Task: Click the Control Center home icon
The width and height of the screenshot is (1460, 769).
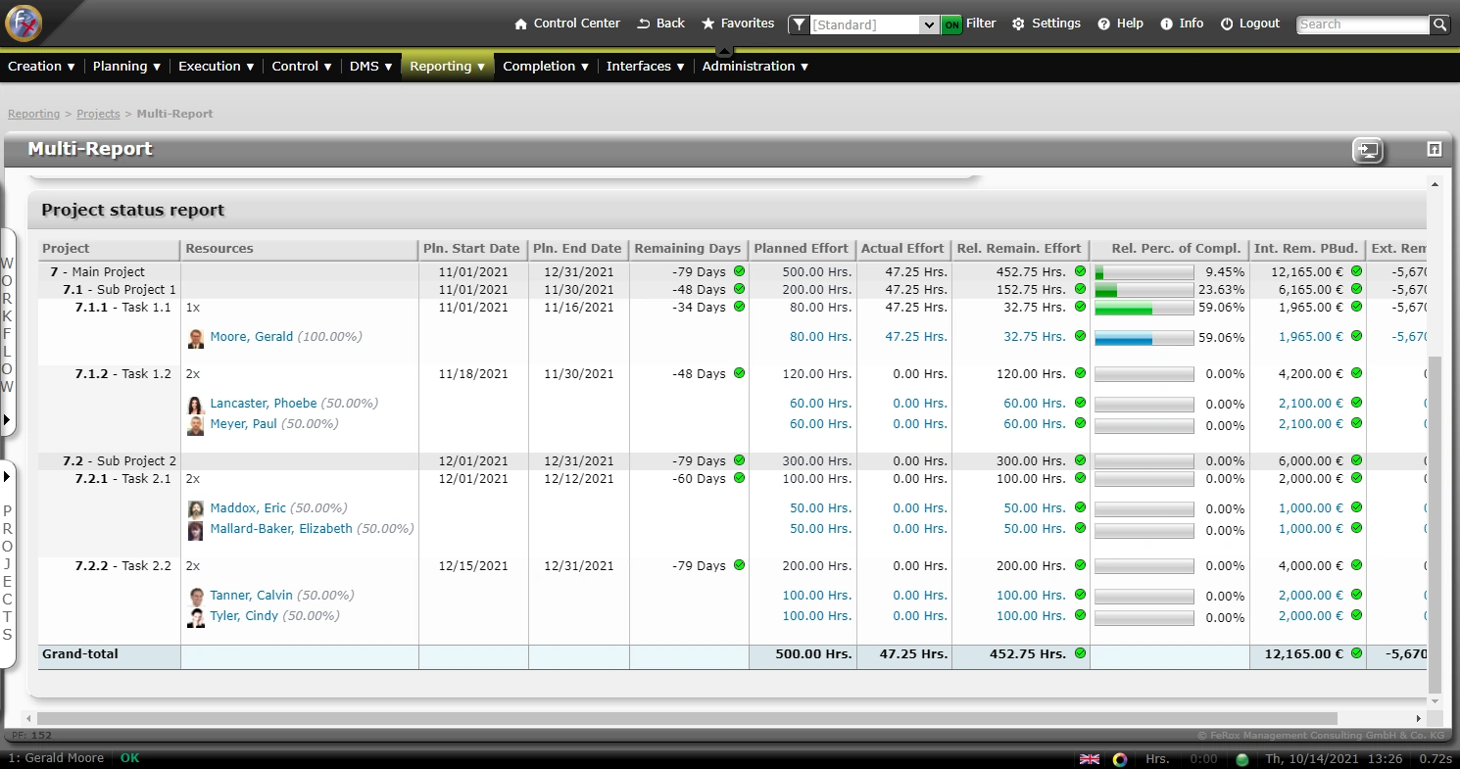Action: coord(521,24)
